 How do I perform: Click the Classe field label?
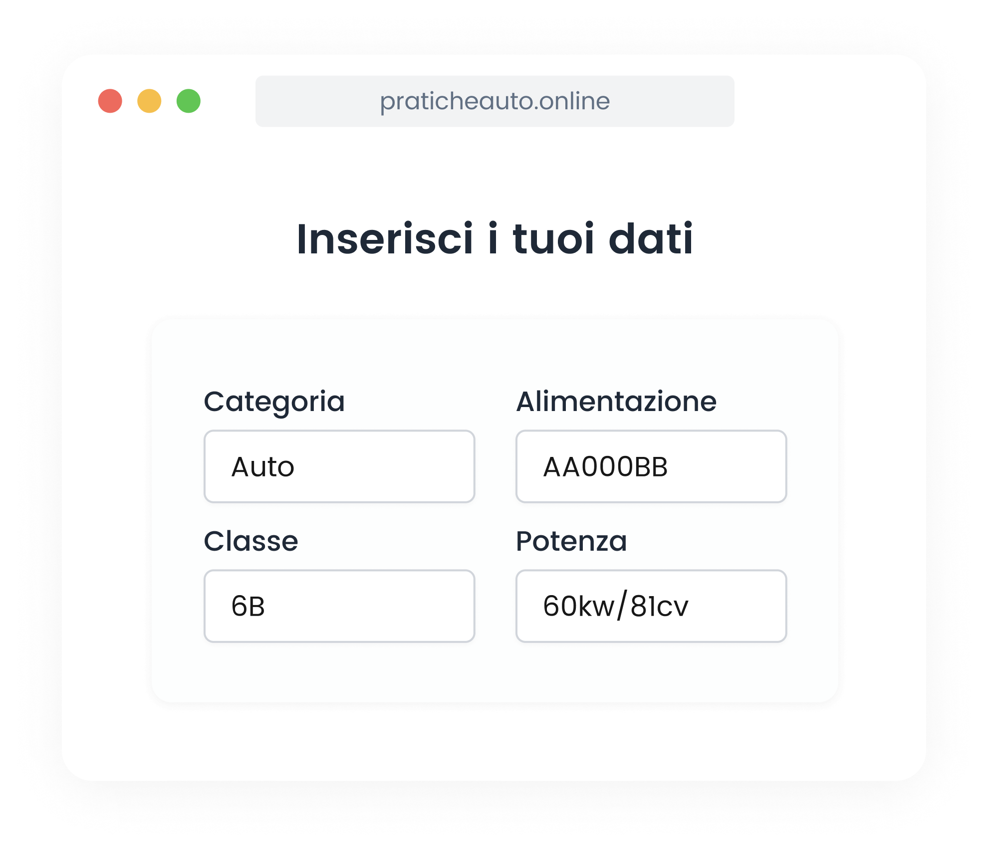click(251, 540)
